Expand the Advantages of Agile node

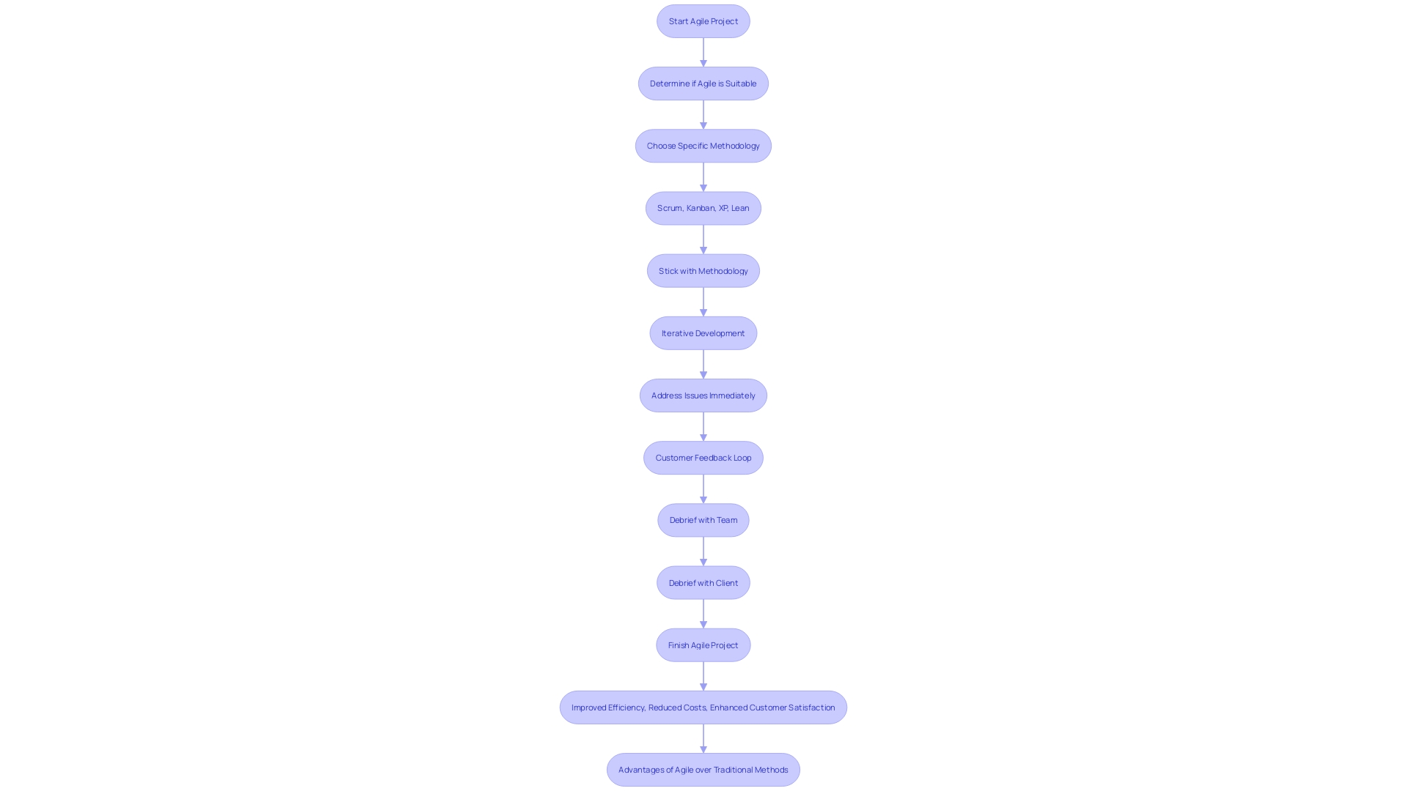tap(703, 769)
